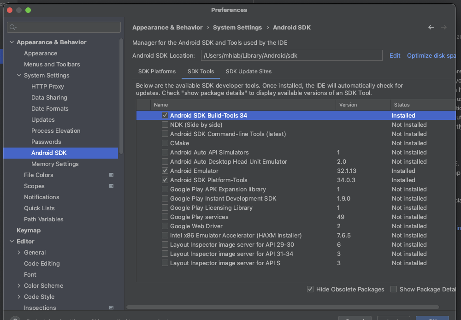Click Appearance & Behavior in the breadcrumb
The height and width of the screenshot is (320, 461).
[167, 27]
